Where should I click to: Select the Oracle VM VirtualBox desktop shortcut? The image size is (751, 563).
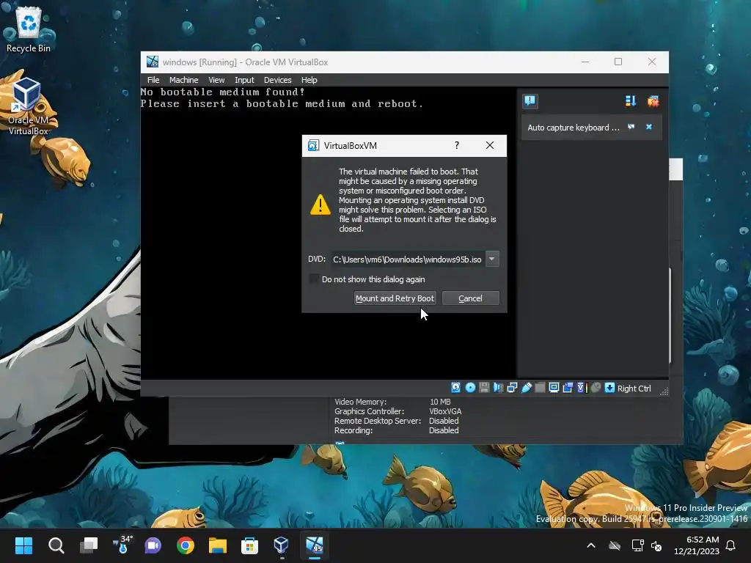tap(29, 106)
